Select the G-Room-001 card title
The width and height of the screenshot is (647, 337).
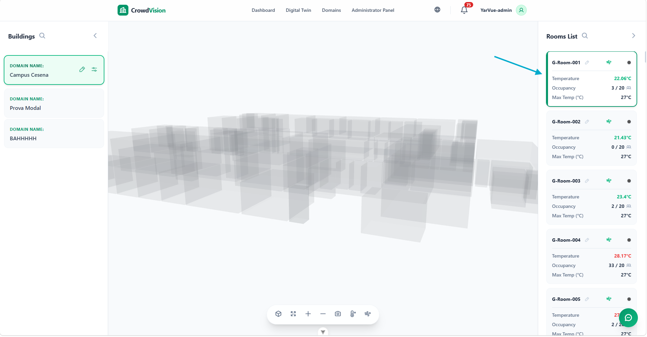[566, 63]
